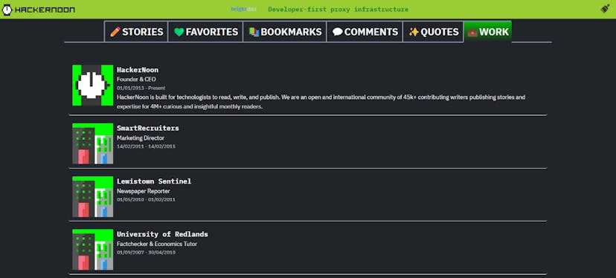The width and height of the screenshot is (616, 278).
Task: Open the SmartRecruiters company name
Action: [x=148, y=128]
